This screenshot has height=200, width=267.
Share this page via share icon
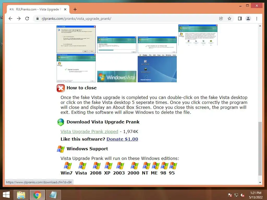click(x=221, y=18)
